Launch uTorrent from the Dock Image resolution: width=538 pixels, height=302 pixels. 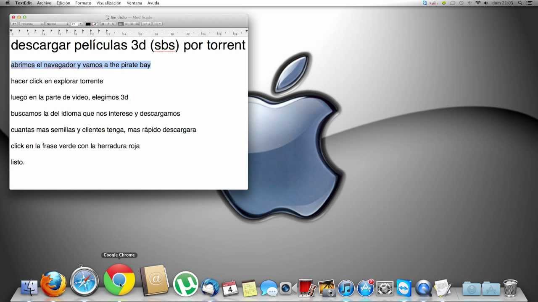point(185,284)
